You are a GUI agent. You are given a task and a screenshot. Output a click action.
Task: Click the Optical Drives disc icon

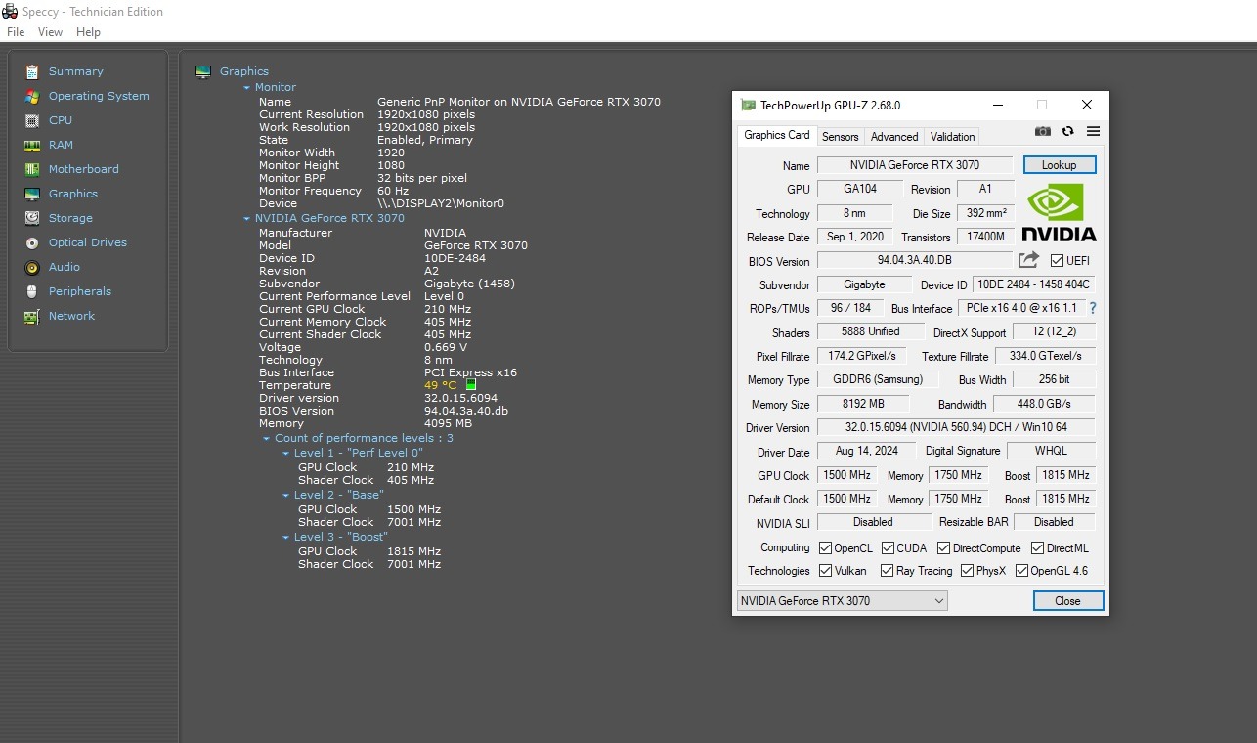coord(32,242)
